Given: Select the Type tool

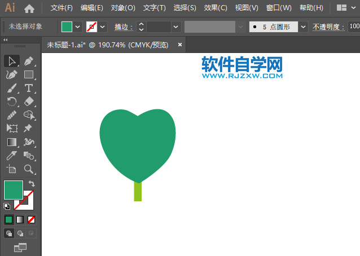Looking at the screenshot, I should 29,88.
